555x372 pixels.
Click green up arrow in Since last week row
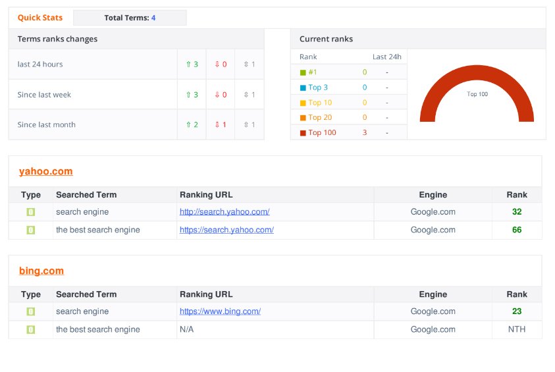[x=188, y=95]
